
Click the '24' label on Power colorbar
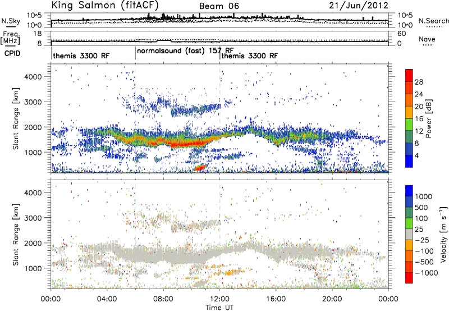pos(419,94)
